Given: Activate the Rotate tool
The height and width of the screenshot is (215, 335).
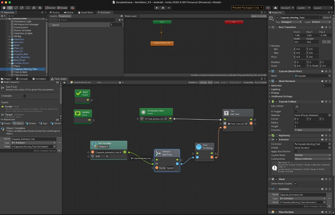Looking at the screenshot, I should (16, 8).
